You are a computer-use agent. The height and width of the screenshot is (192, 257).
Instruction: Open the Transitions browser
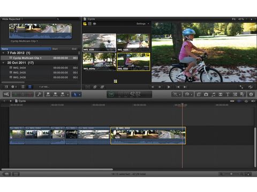(221, 94)
